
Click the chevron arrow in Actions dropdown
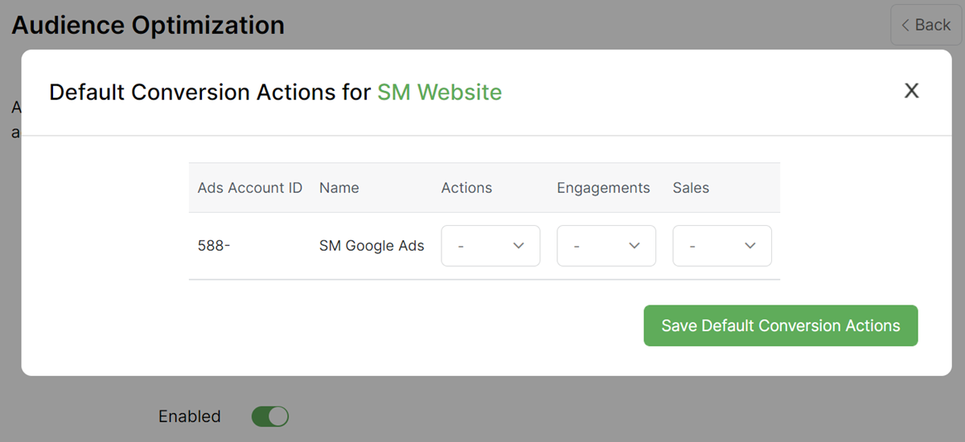519,246
